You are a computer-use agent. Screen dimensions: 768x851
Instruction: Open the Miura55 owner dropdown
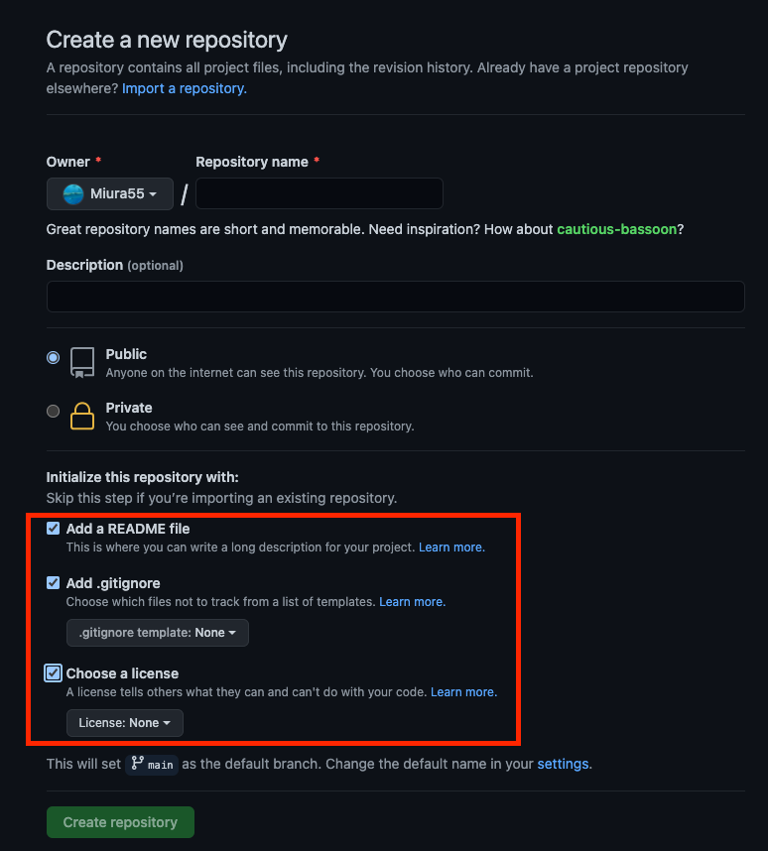click(x=109, y=193)
